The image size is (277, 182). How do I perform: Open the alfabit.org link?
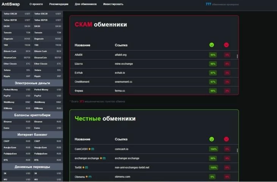point(121,55)
